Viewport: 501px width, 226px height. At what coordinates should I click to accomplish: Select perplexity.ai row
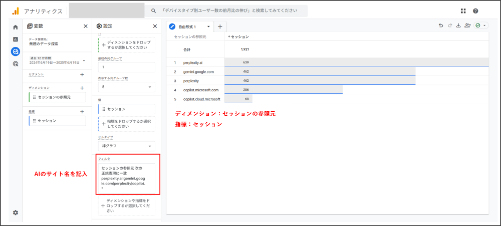coord(193,62)
